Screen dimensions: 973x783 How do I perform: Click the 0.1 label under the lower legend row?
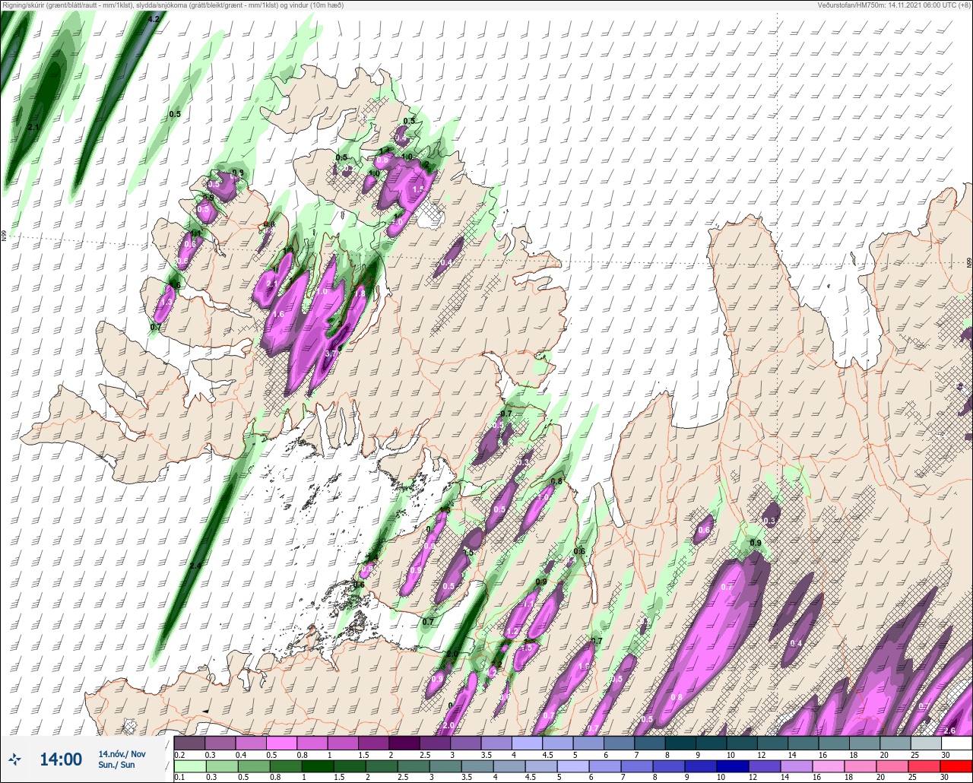pos(179,778)
